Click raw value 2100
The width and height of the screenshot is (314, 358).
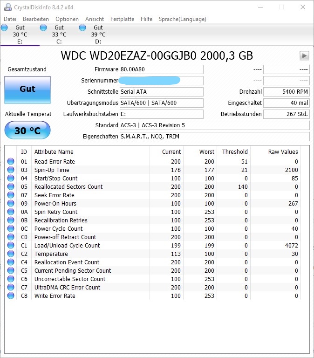pyautogui.click(x=292, y=170)
